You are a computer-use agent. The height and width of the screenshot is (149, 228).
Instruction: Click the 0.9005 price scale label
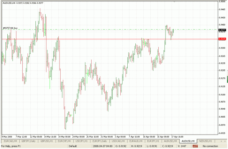222,117
